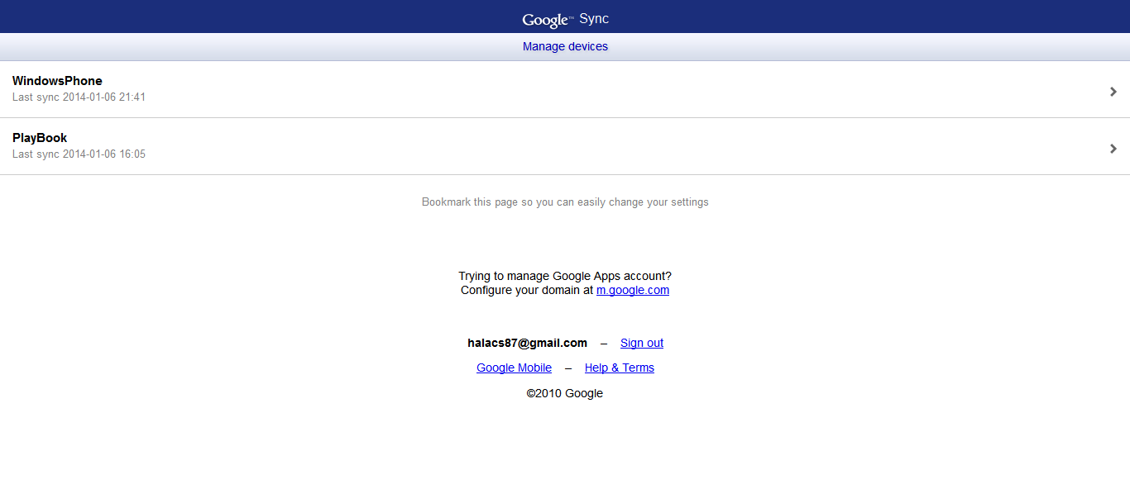Select the PlayBook device name
The height and width of the screenshot is (484, 1130).
[x=40, y=138]
